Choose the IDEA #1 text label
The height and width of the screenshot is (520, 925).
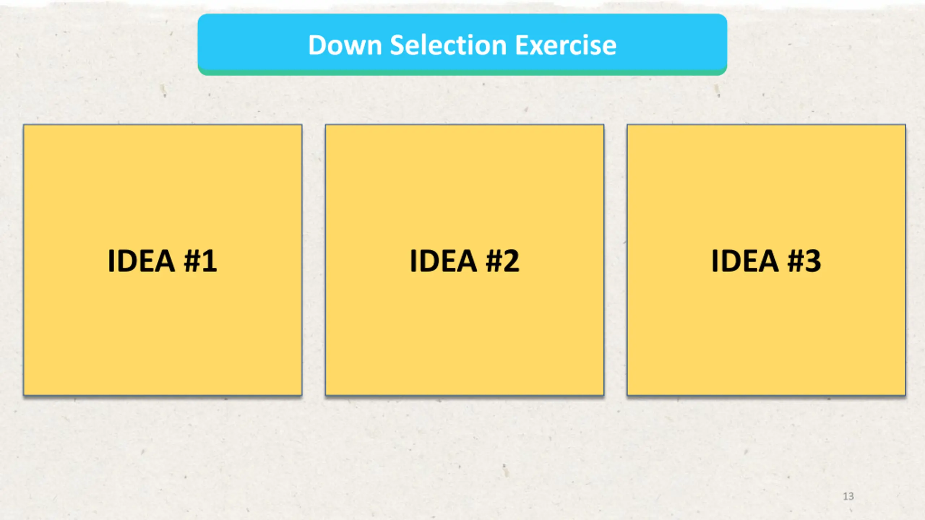(x=163, y=261)
